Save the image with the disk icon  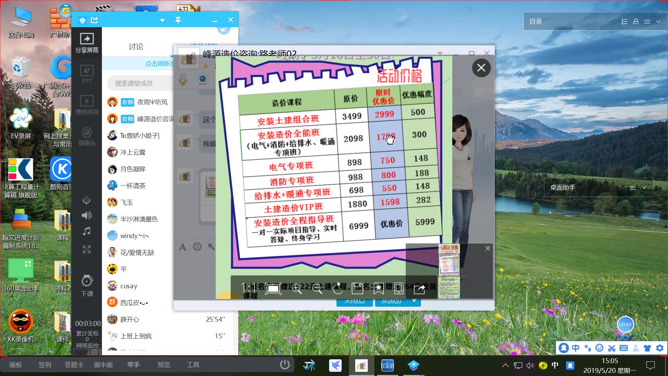click(357, 288)
